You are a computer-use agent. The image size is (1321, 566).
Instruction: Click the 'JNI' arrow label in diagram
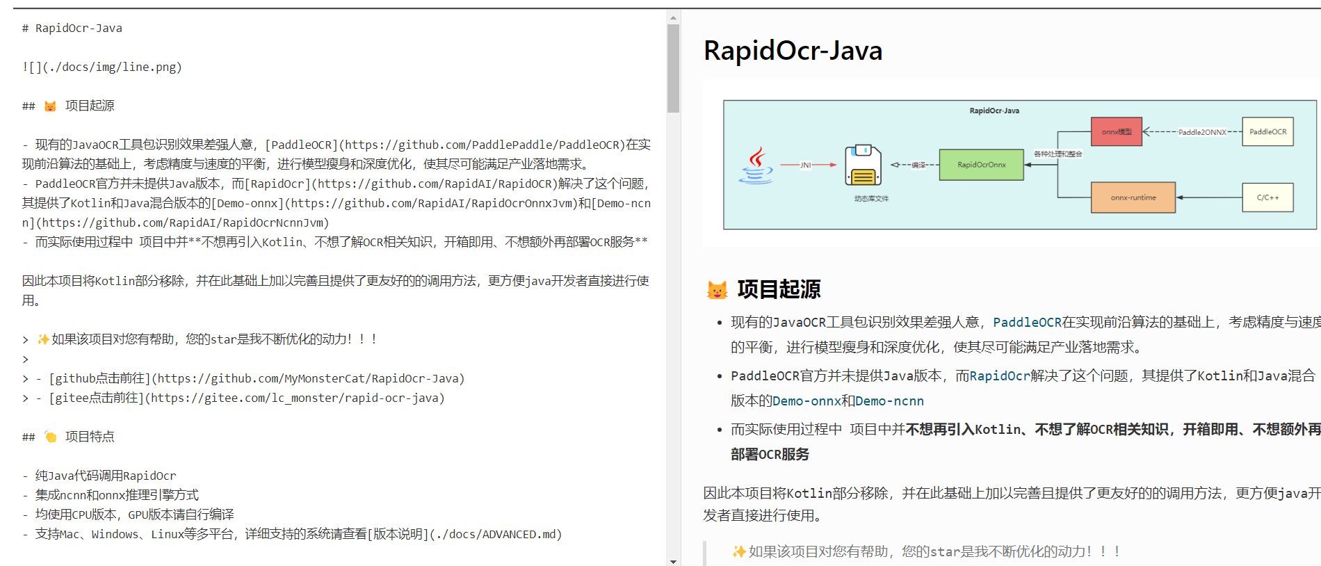[805, 165]
